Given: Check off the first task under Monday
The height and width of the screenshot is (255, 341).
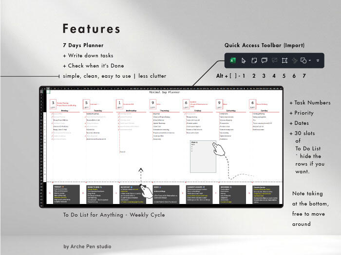Looking at the screenshot, I should 51,114.
